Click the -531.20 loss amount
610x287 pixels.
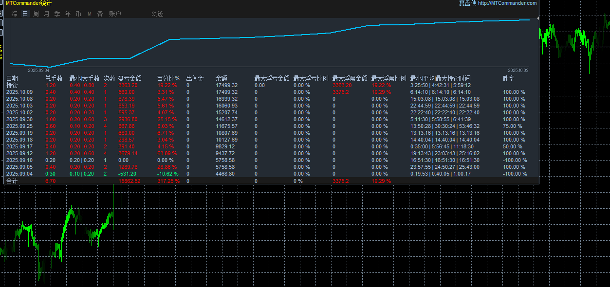tap(127, 174)
